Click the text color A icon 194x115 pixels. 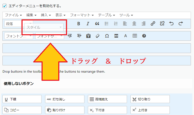(125, 36)
